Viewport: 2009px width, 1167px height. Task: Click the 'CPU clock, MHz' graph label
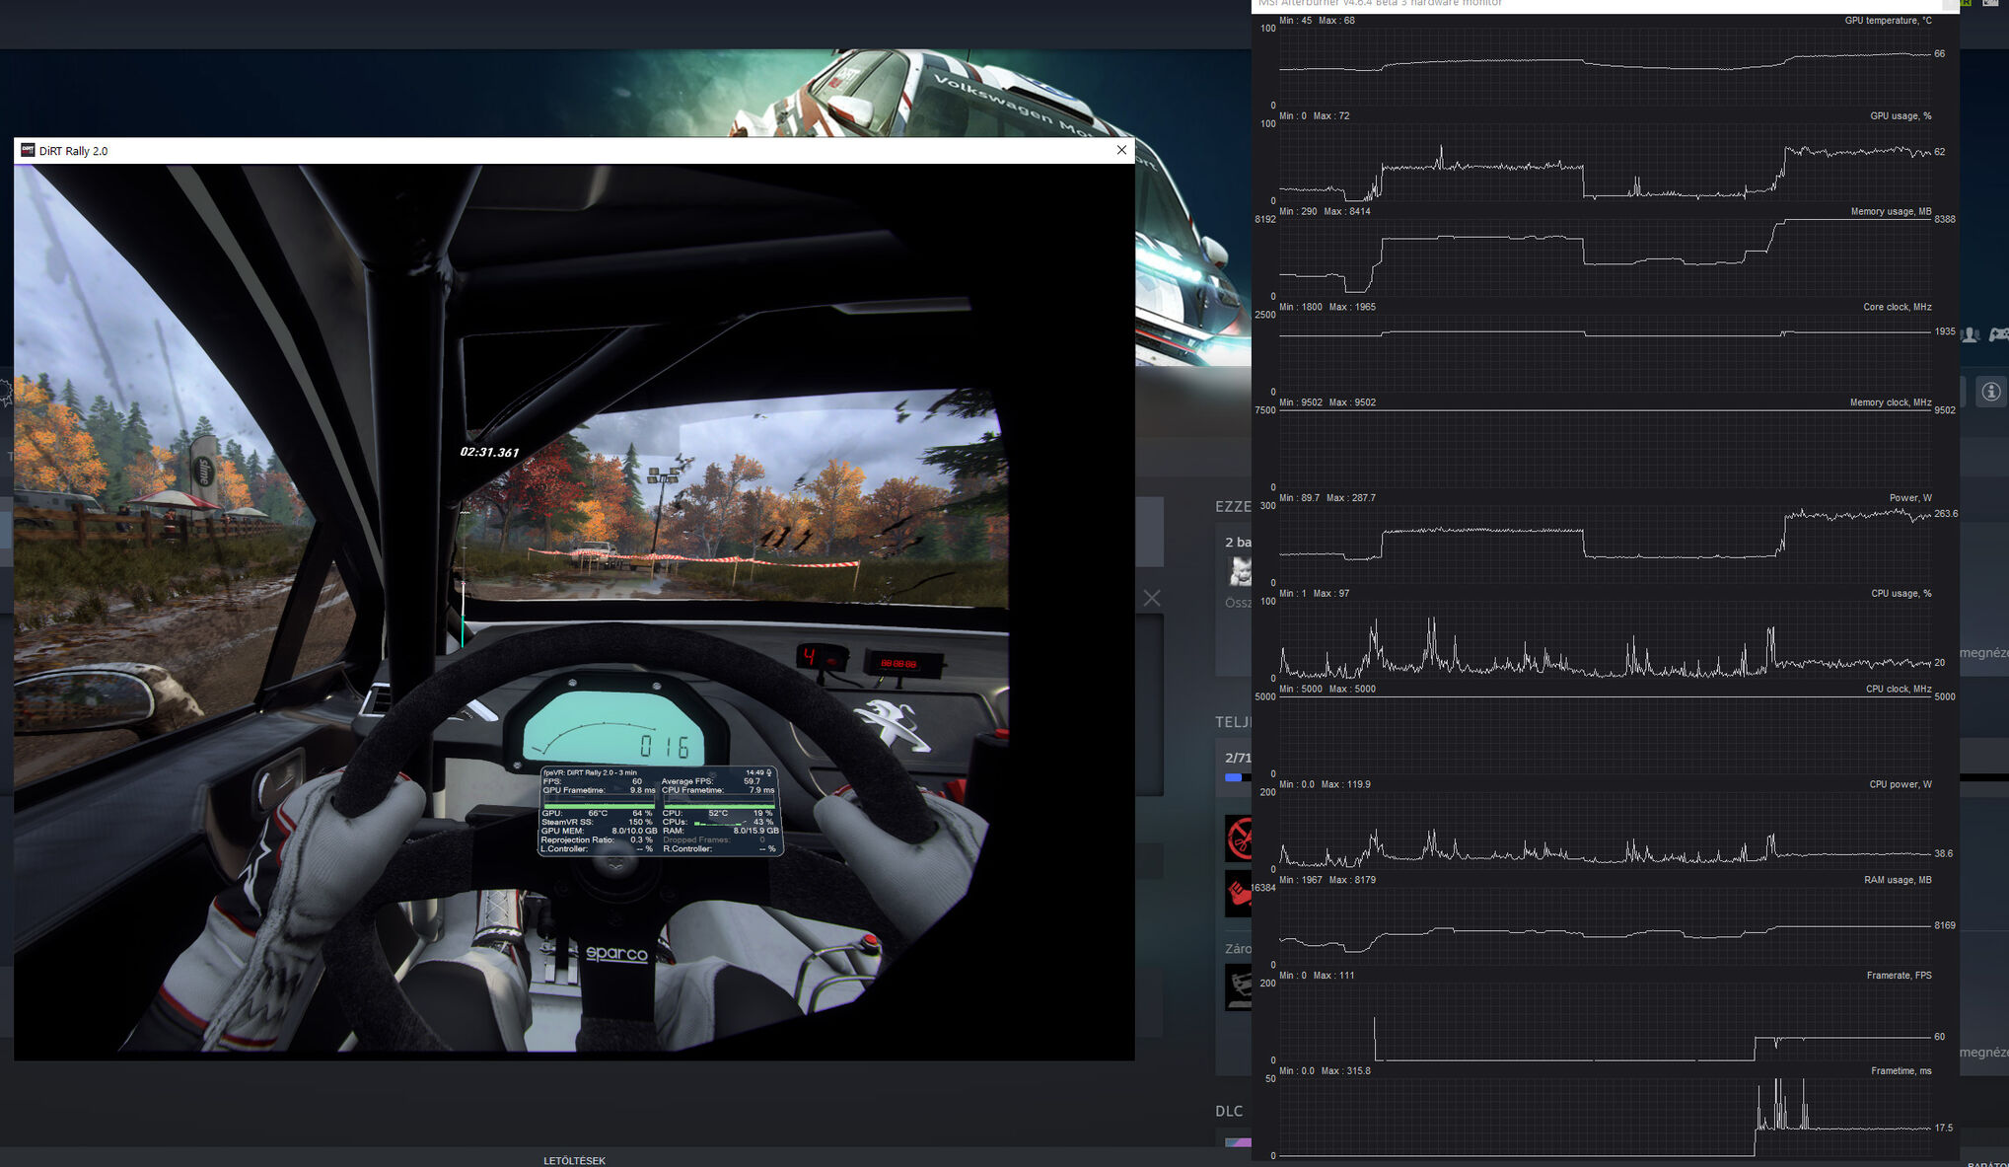1899,690
